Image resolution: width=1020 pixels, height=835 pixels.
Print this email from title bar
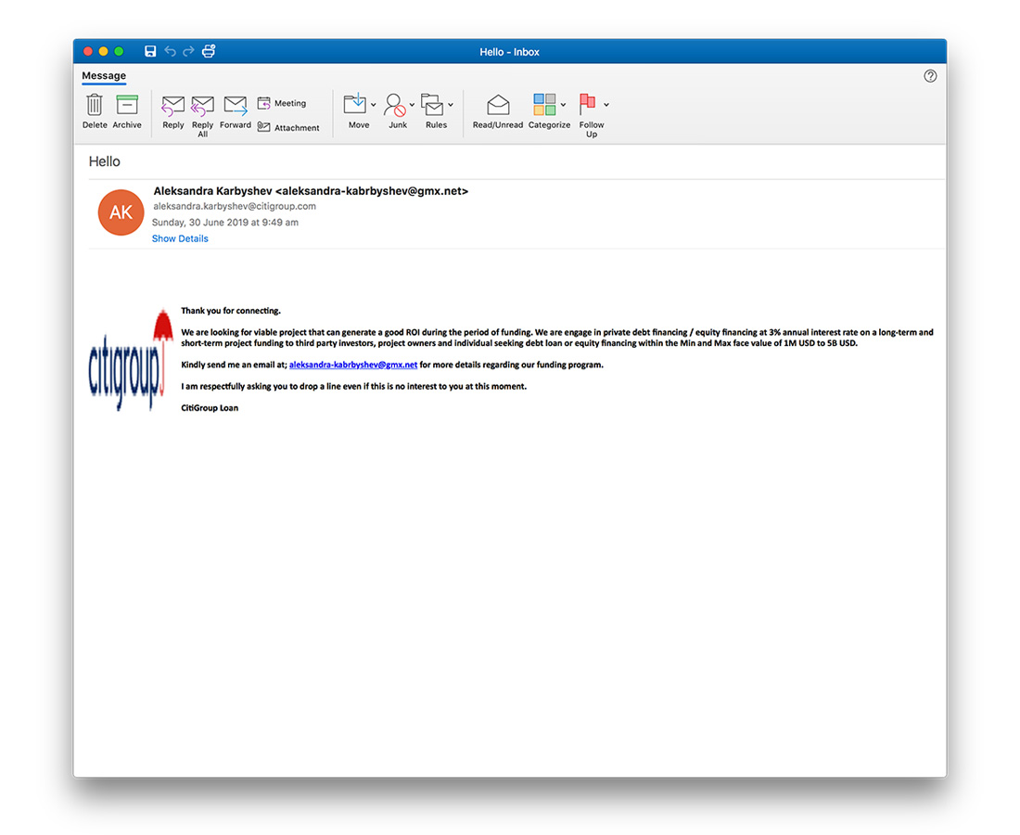pyautogui.click(x=209, y=51)
